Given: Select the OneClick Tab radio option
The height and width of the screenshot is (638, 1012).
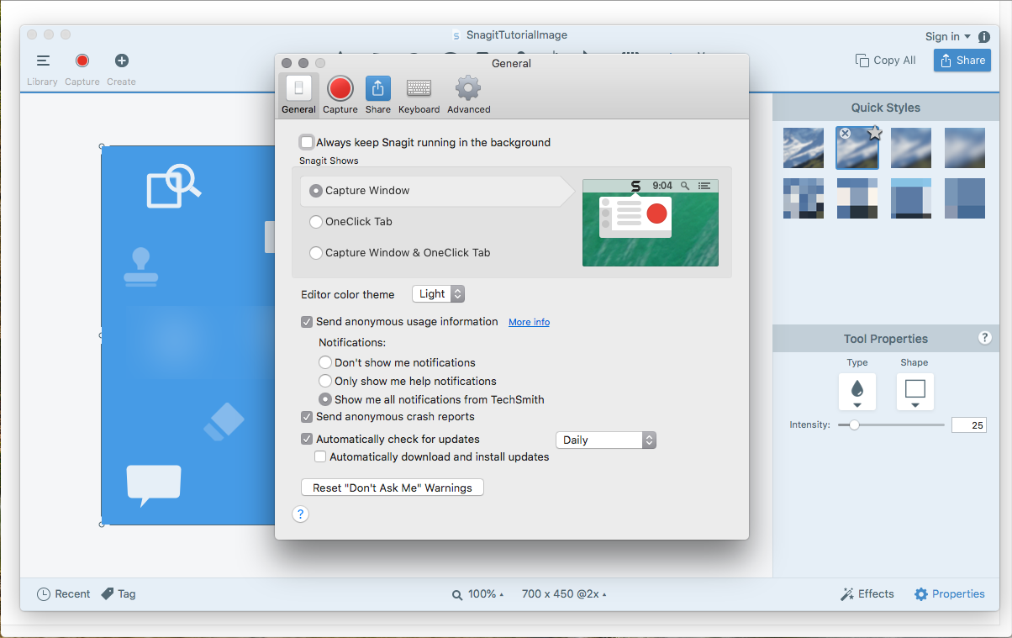Looking at the screenshot, I should (x=316, y=222).
